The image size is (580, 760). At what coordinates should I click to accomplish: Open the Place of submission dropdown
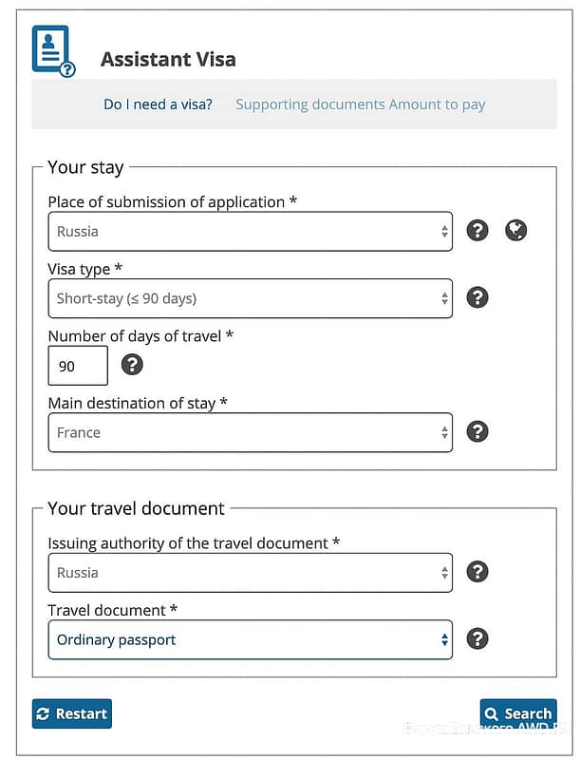(x=250, y=231)
